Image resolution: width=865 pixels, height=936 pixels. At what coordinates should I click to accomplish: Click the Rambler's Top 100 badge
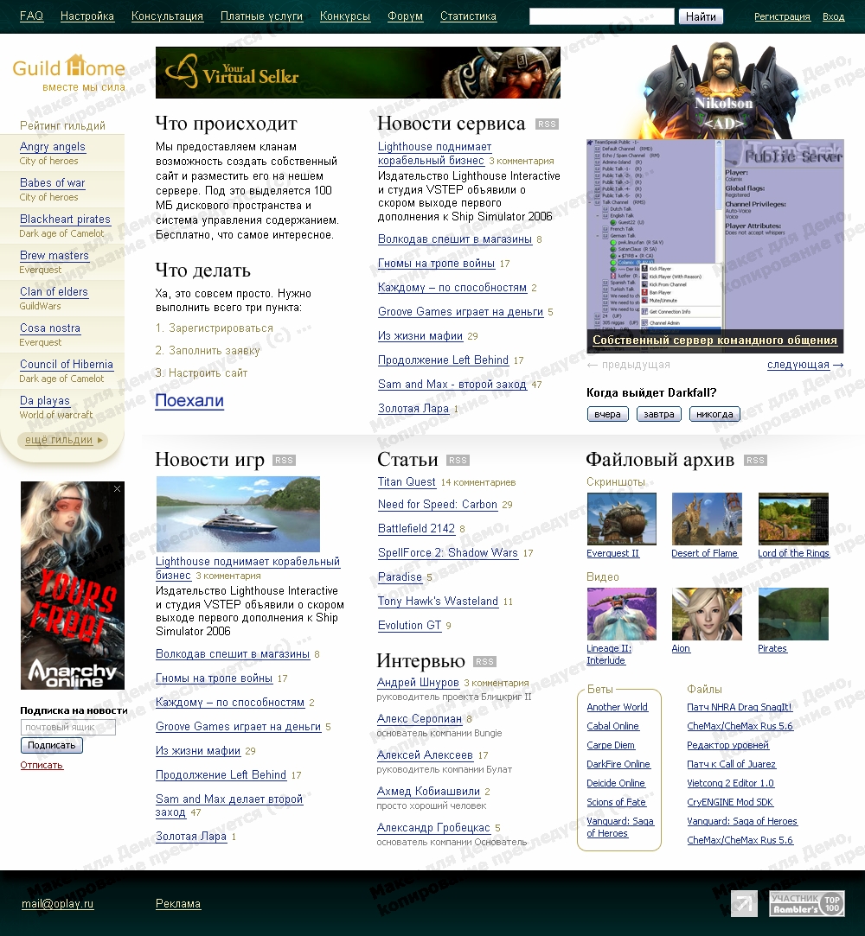[806, 904]
